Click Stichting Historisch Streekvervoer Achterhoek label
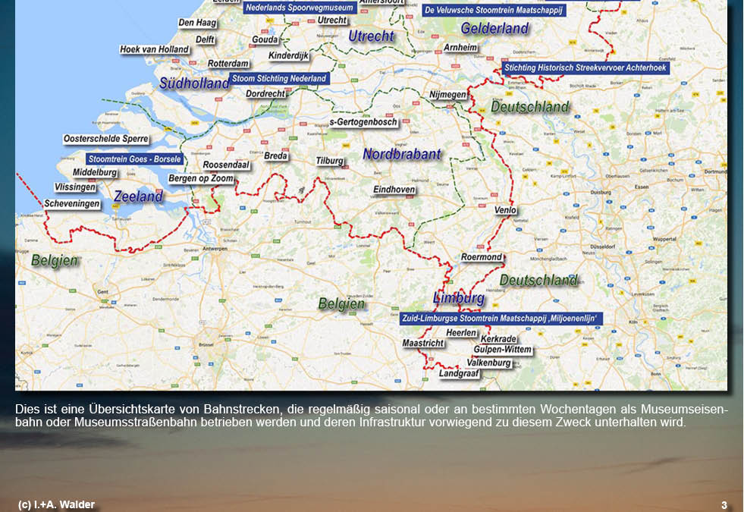Viewport: 744px width, 512px height. coord(585,68)
